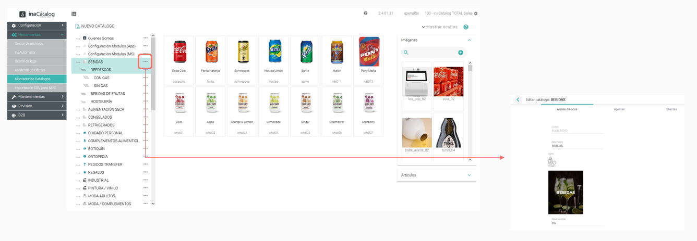Select BEBIDAS DE FRUTAS in the tree
The width and height of the screenshot is (697, 241).
(x=107, y=94)
